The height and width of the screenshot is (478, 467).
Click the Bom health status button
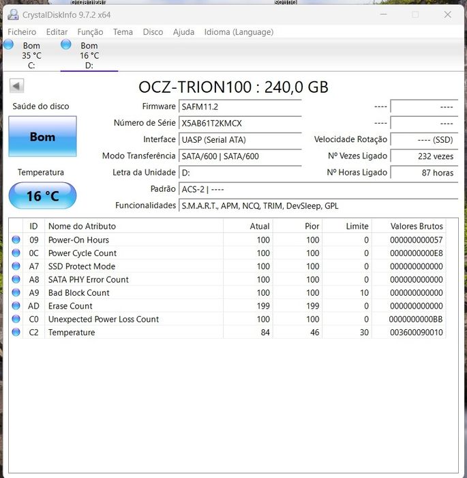pyautogui.click(x=43, y=137)
